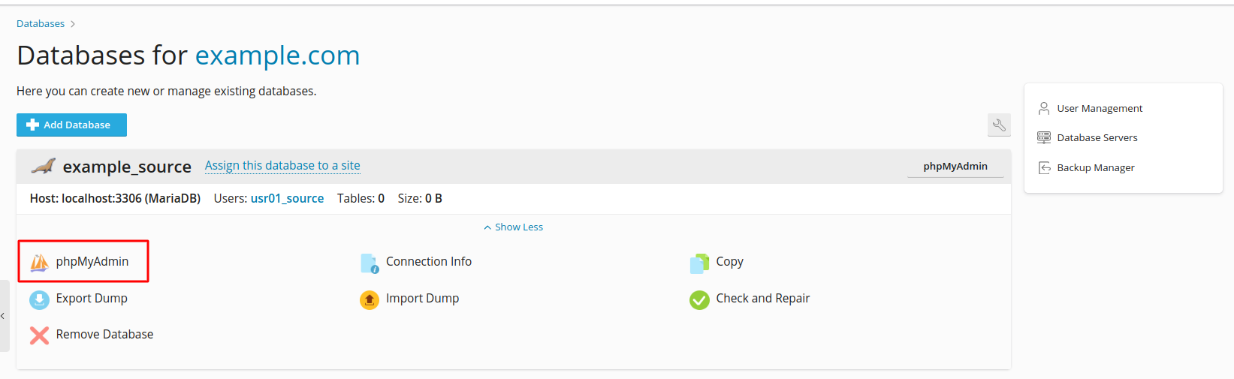This screenshot has height=379, width=1234.
Task: Click the red Remove Database X icon
Action: (x=39, y=335)
